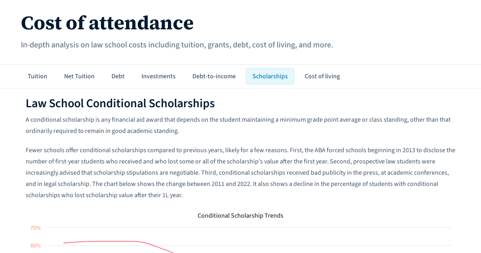
Task: Click the "Law School Conditional Scholarships" heading
Action: [x=120, y=103]
